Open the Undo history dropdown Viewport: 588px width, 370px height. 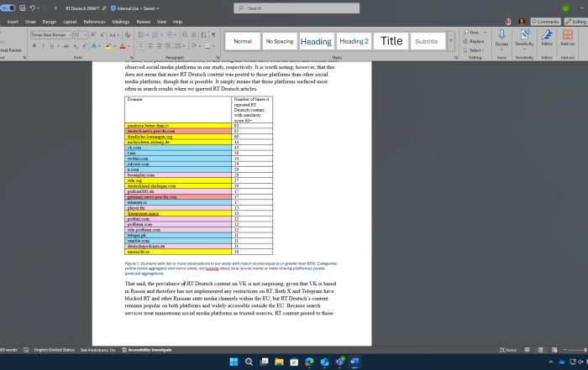pyautogui.click(x=38, y=8)
